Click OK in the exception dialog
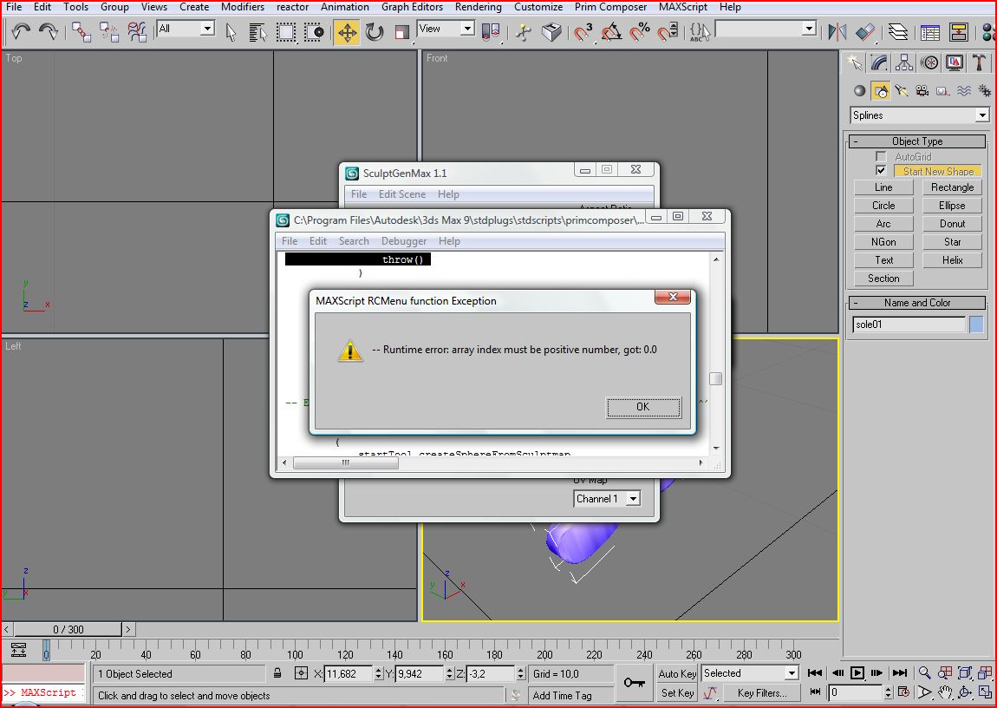 pos(643,407)
